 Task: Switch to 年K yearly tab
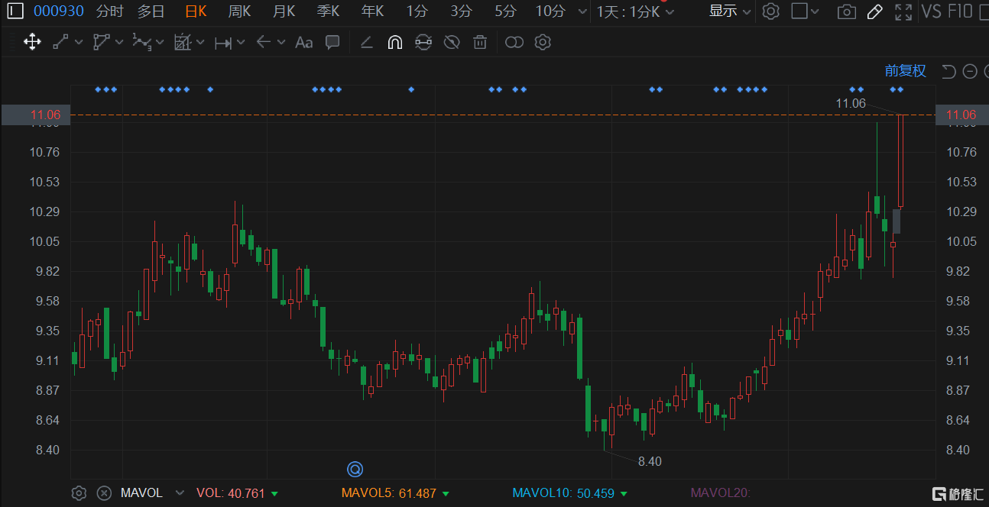point(373,11)
